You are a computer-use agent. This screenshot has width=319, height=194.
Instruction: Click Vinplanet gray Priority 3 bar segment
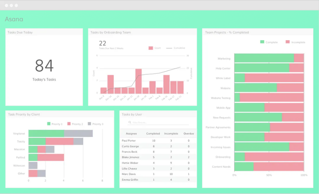click(x=78, y=134)
